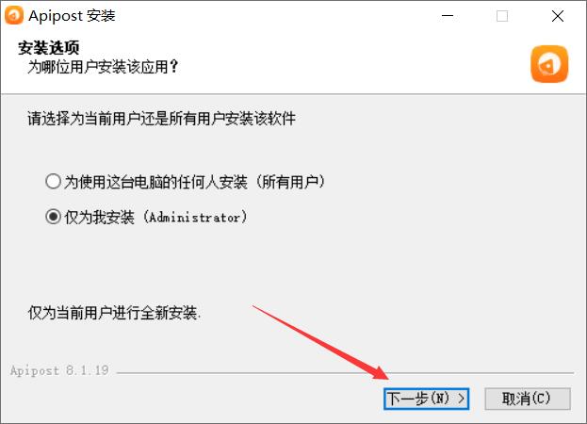Click the Apipost 安装 window title text
Screen dimensions: 587x424
coord(72,16)
